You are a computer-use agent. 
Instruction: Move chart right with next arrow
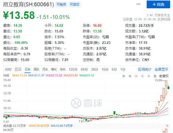coord(149,76)
